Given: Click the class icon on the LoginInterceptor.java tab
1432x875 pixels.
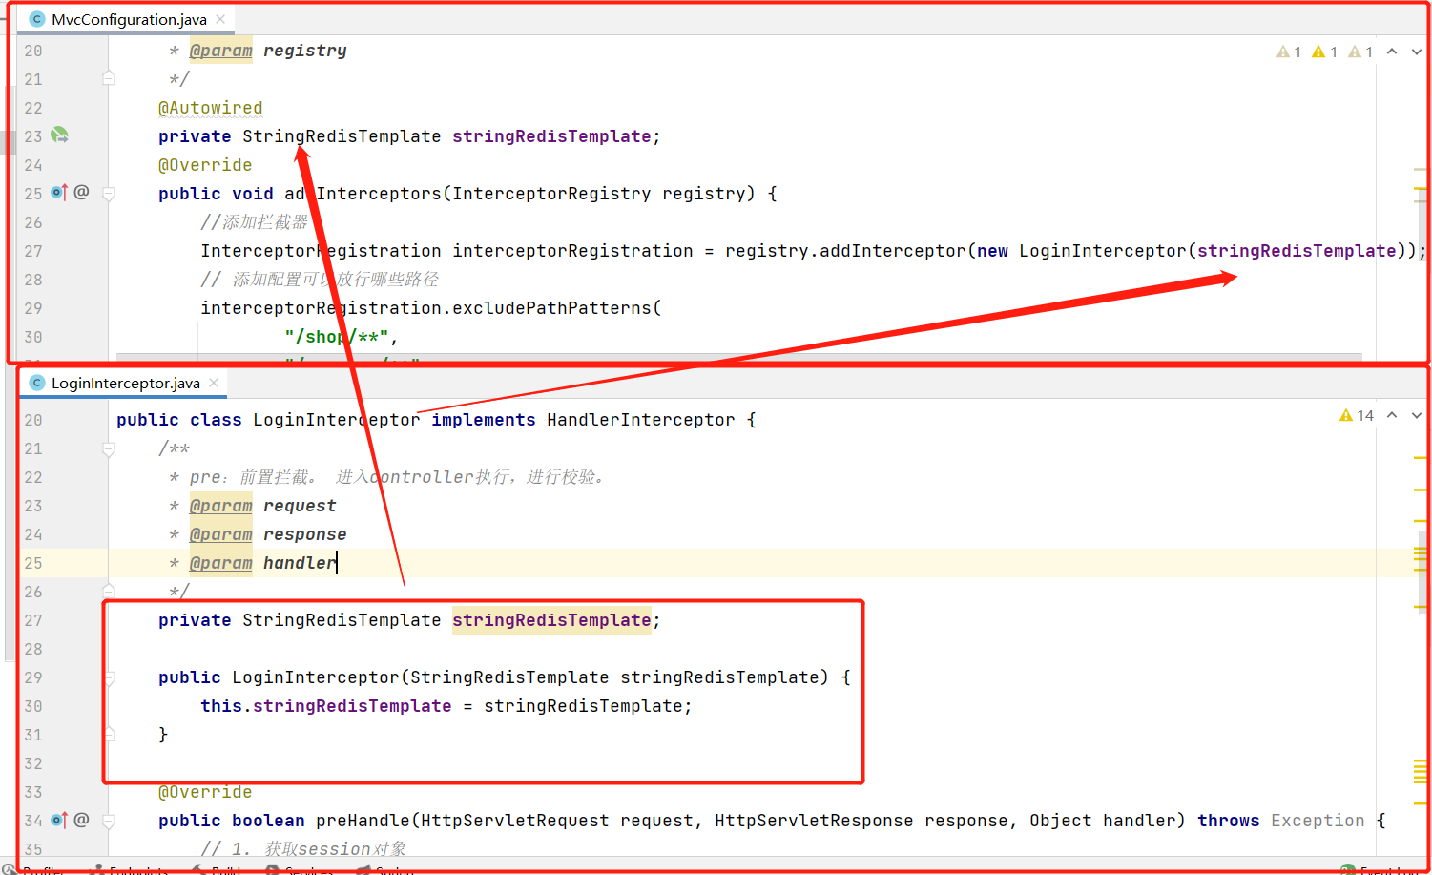Looking at the screenshot, I should (37, 383).
